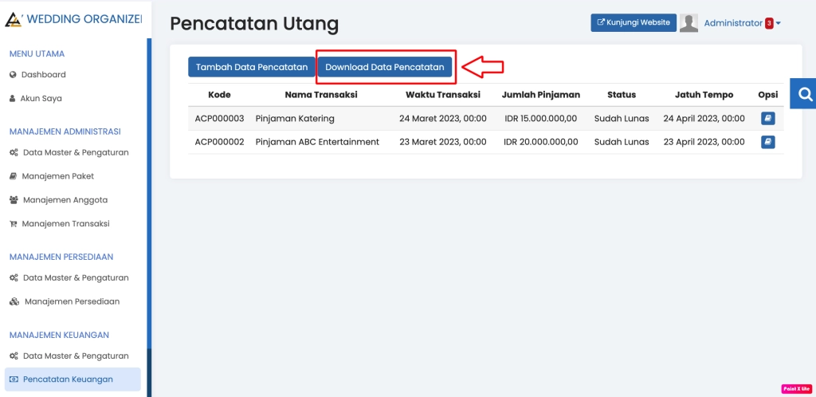Select Manajemen Paket in sidebar
This screenshot has width=816, height=397.
coord(57,176)
